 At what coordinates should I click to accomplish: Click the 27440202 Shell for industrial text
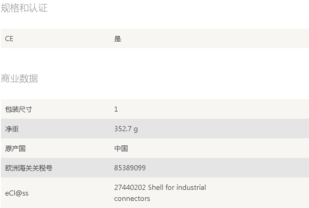tap(160, 187)
